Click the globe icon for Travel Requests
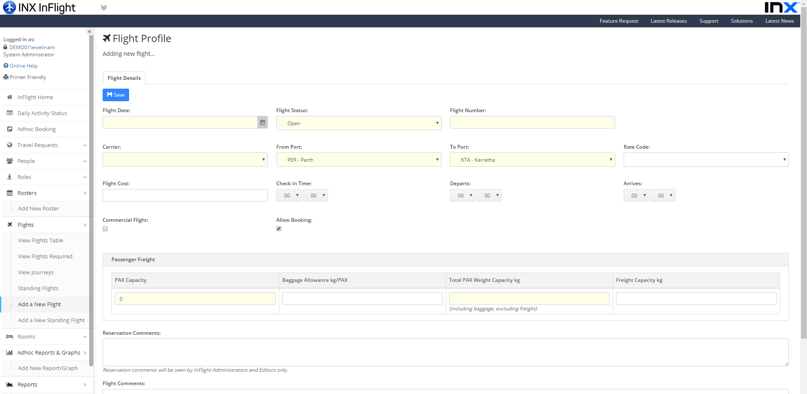Screen dimensions: 807x394 tap(9, 145)
